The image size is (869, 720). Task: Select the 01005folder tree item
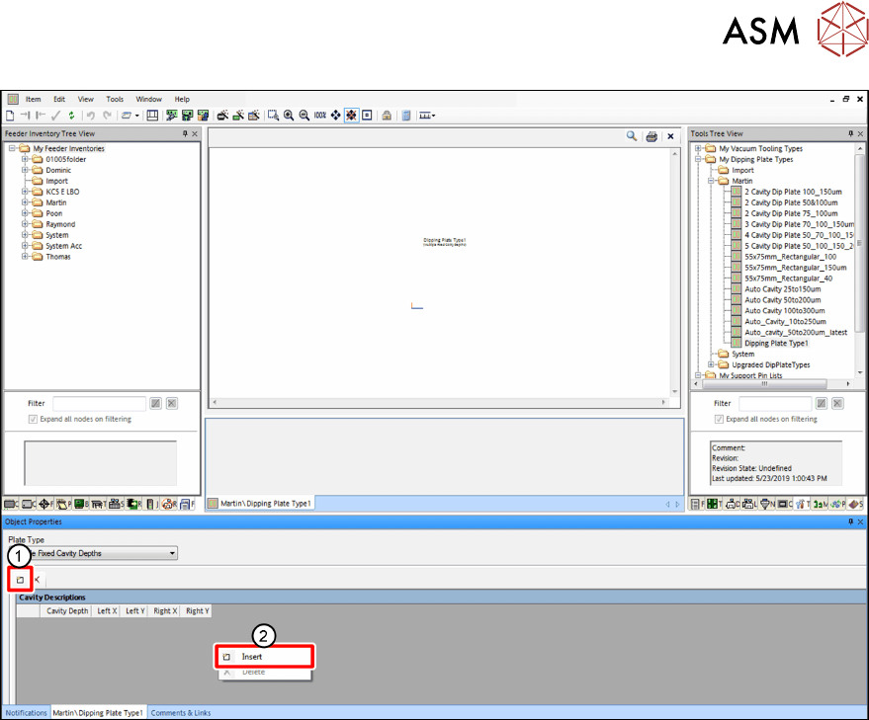(x=65, y=159)
